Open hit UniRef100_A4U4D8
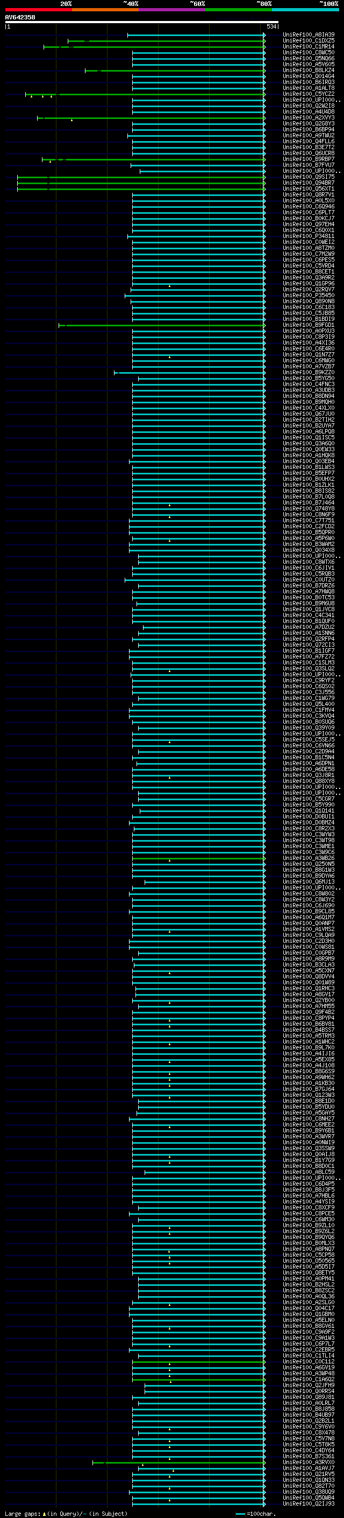Viewport: 344px width, 1518px height. tap(309, 112)
